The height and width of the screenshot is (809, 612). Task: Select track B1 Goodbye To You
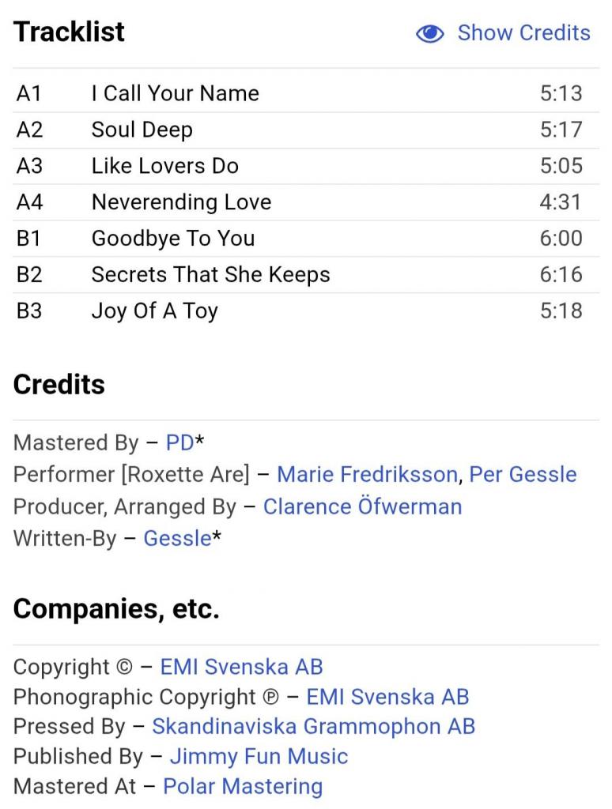(x=306, y=239)
